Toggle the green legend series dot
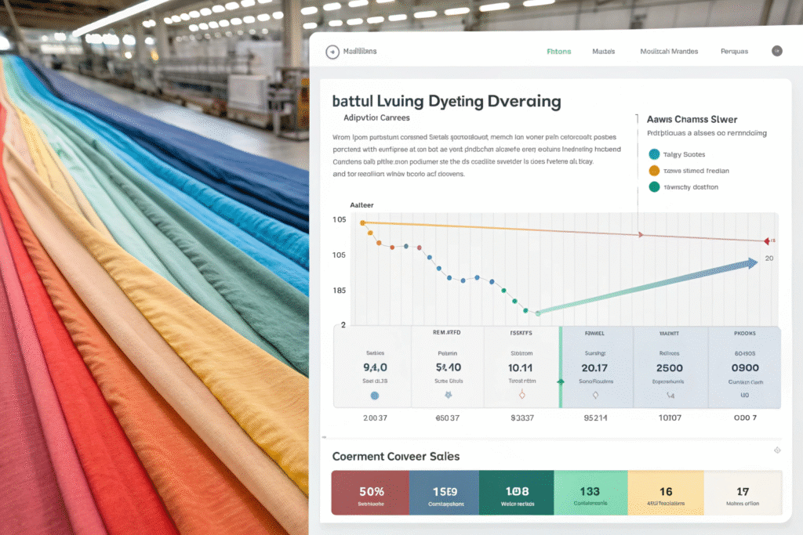Viewport: 803px width, 535px height. [654, 187]
